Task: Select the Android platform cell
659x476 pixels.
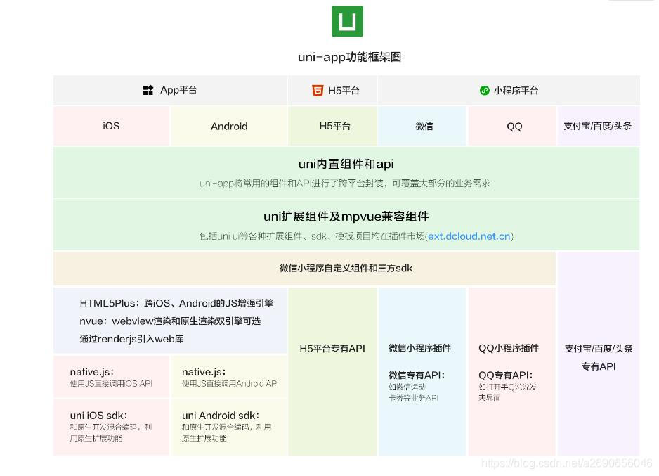Action: coord(230,126)
